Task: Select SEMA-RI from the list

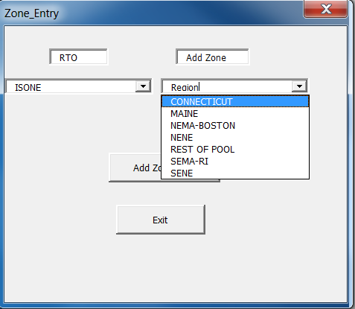Action: click(x=235, y=162)
